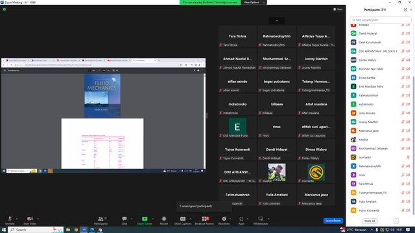The width and height of the screenshot is (415, 233).
Task: Click the Erdi Mandala Putra video tile
Action: [x=237, y=127]
